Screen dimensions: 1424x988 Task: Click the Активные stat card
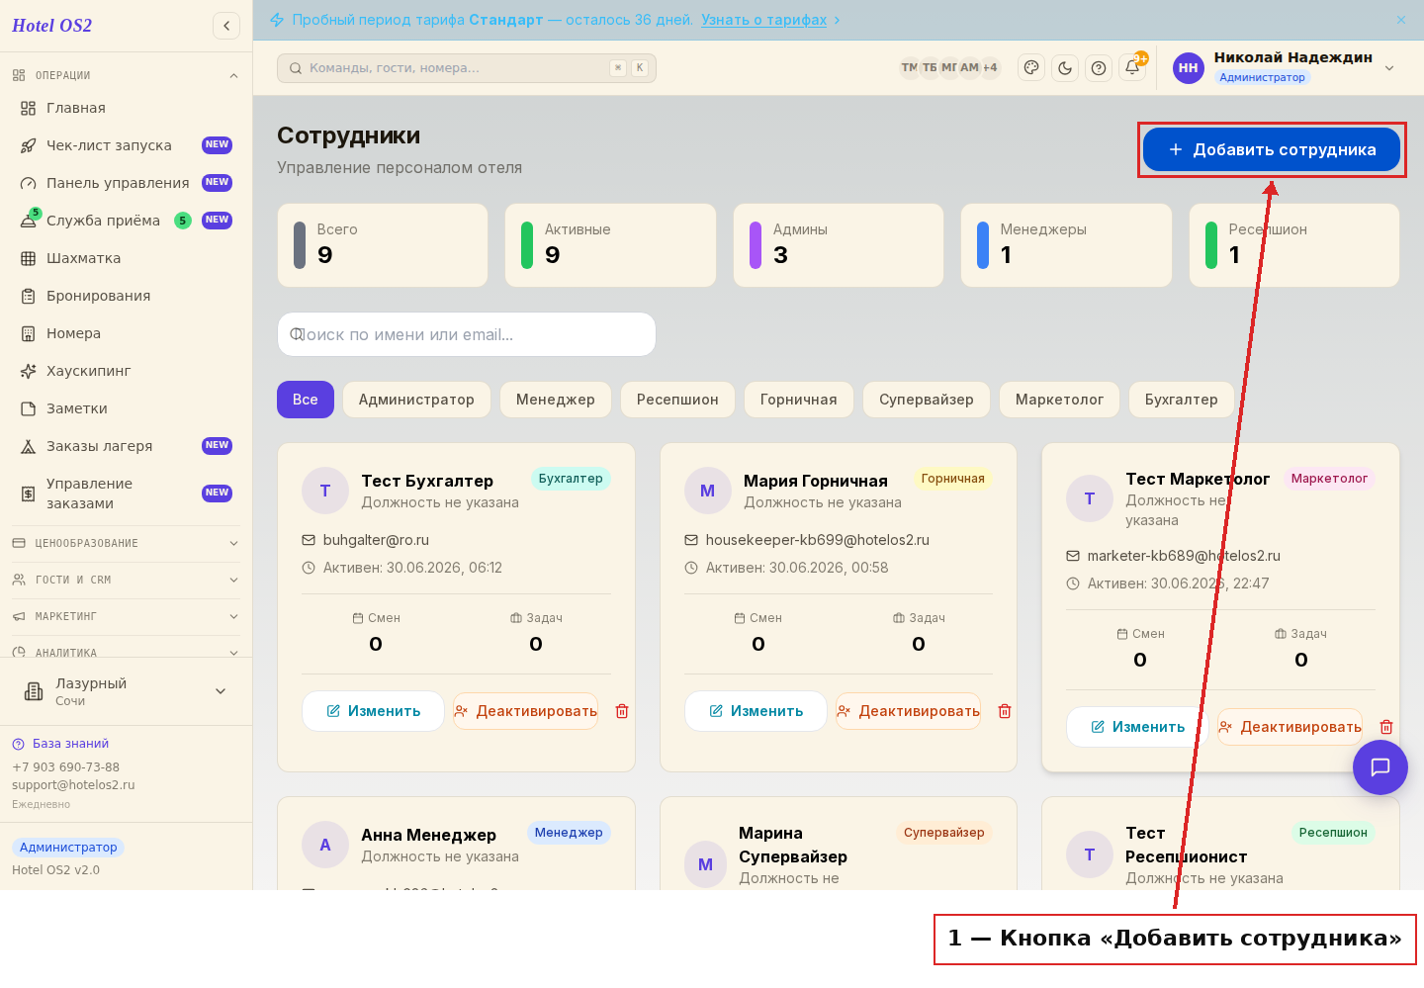click(x=610, y=245)
